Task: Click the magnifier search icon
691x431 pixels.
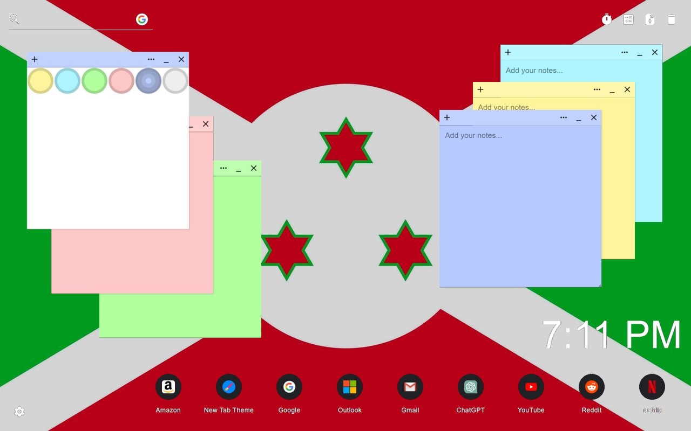Action: (15, 19)
